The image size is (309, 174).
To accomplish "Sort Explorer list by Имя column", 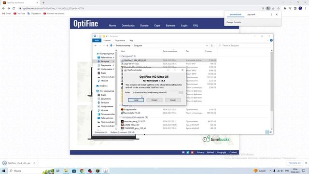I will coord(123,51).
